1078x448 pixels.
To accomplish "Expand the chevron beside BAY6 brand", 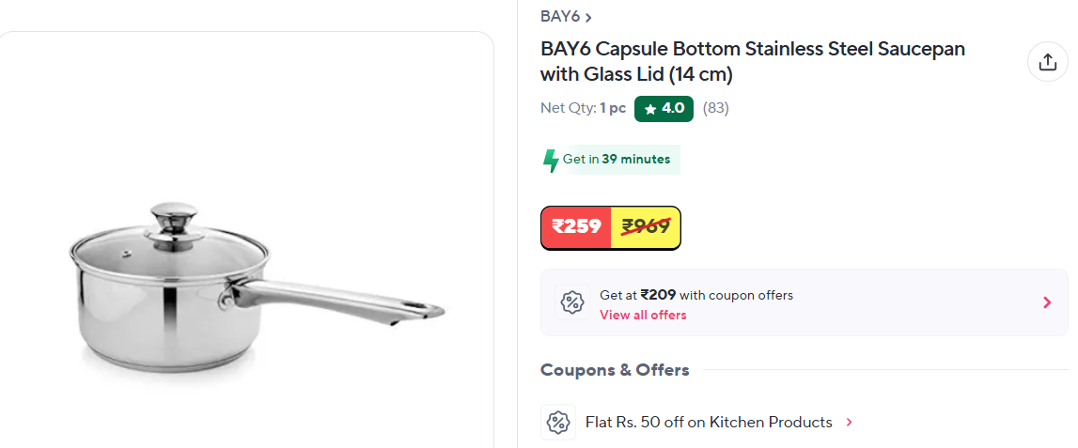I will [x=588, y=18].
